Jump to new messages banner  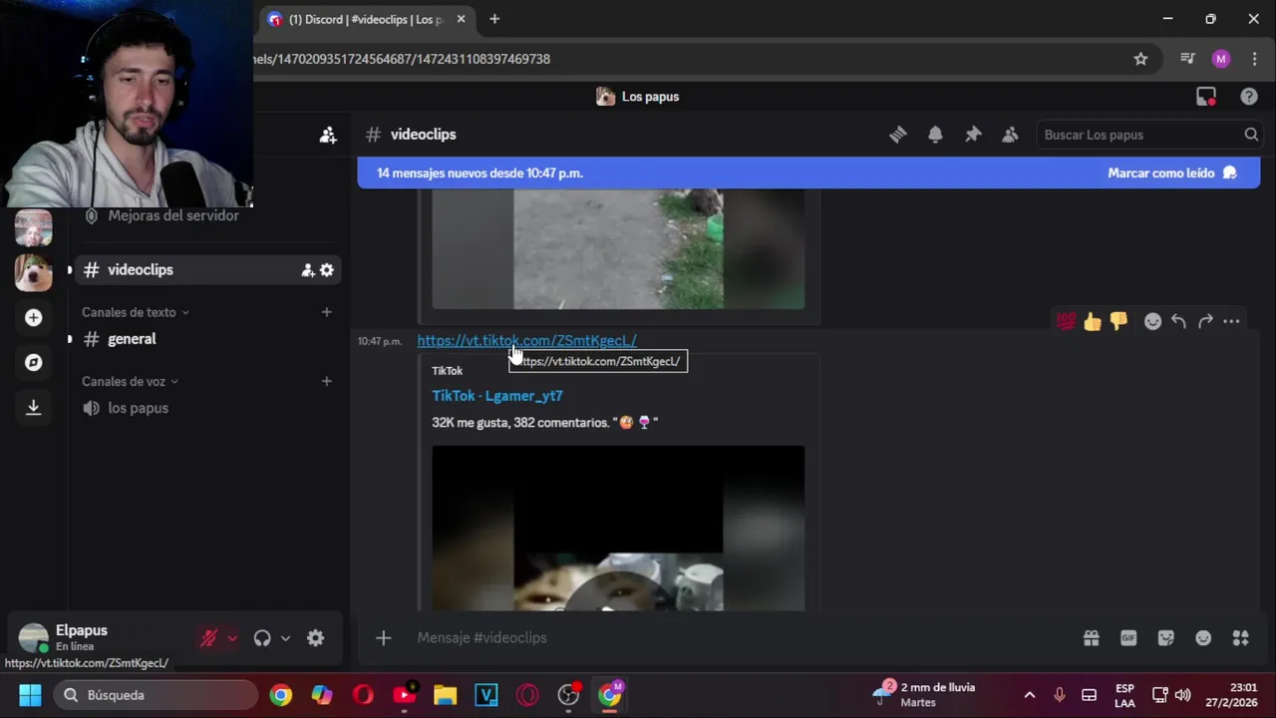point(808,173)
